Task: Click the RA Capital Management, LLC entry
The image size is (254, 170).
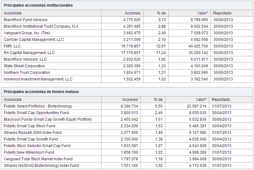Action: [29, 53]
